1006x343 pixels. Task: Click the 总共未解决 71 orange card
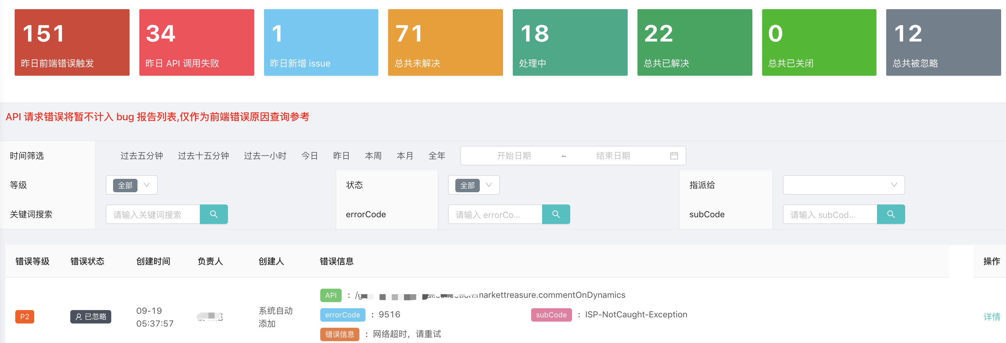(445, 42)
